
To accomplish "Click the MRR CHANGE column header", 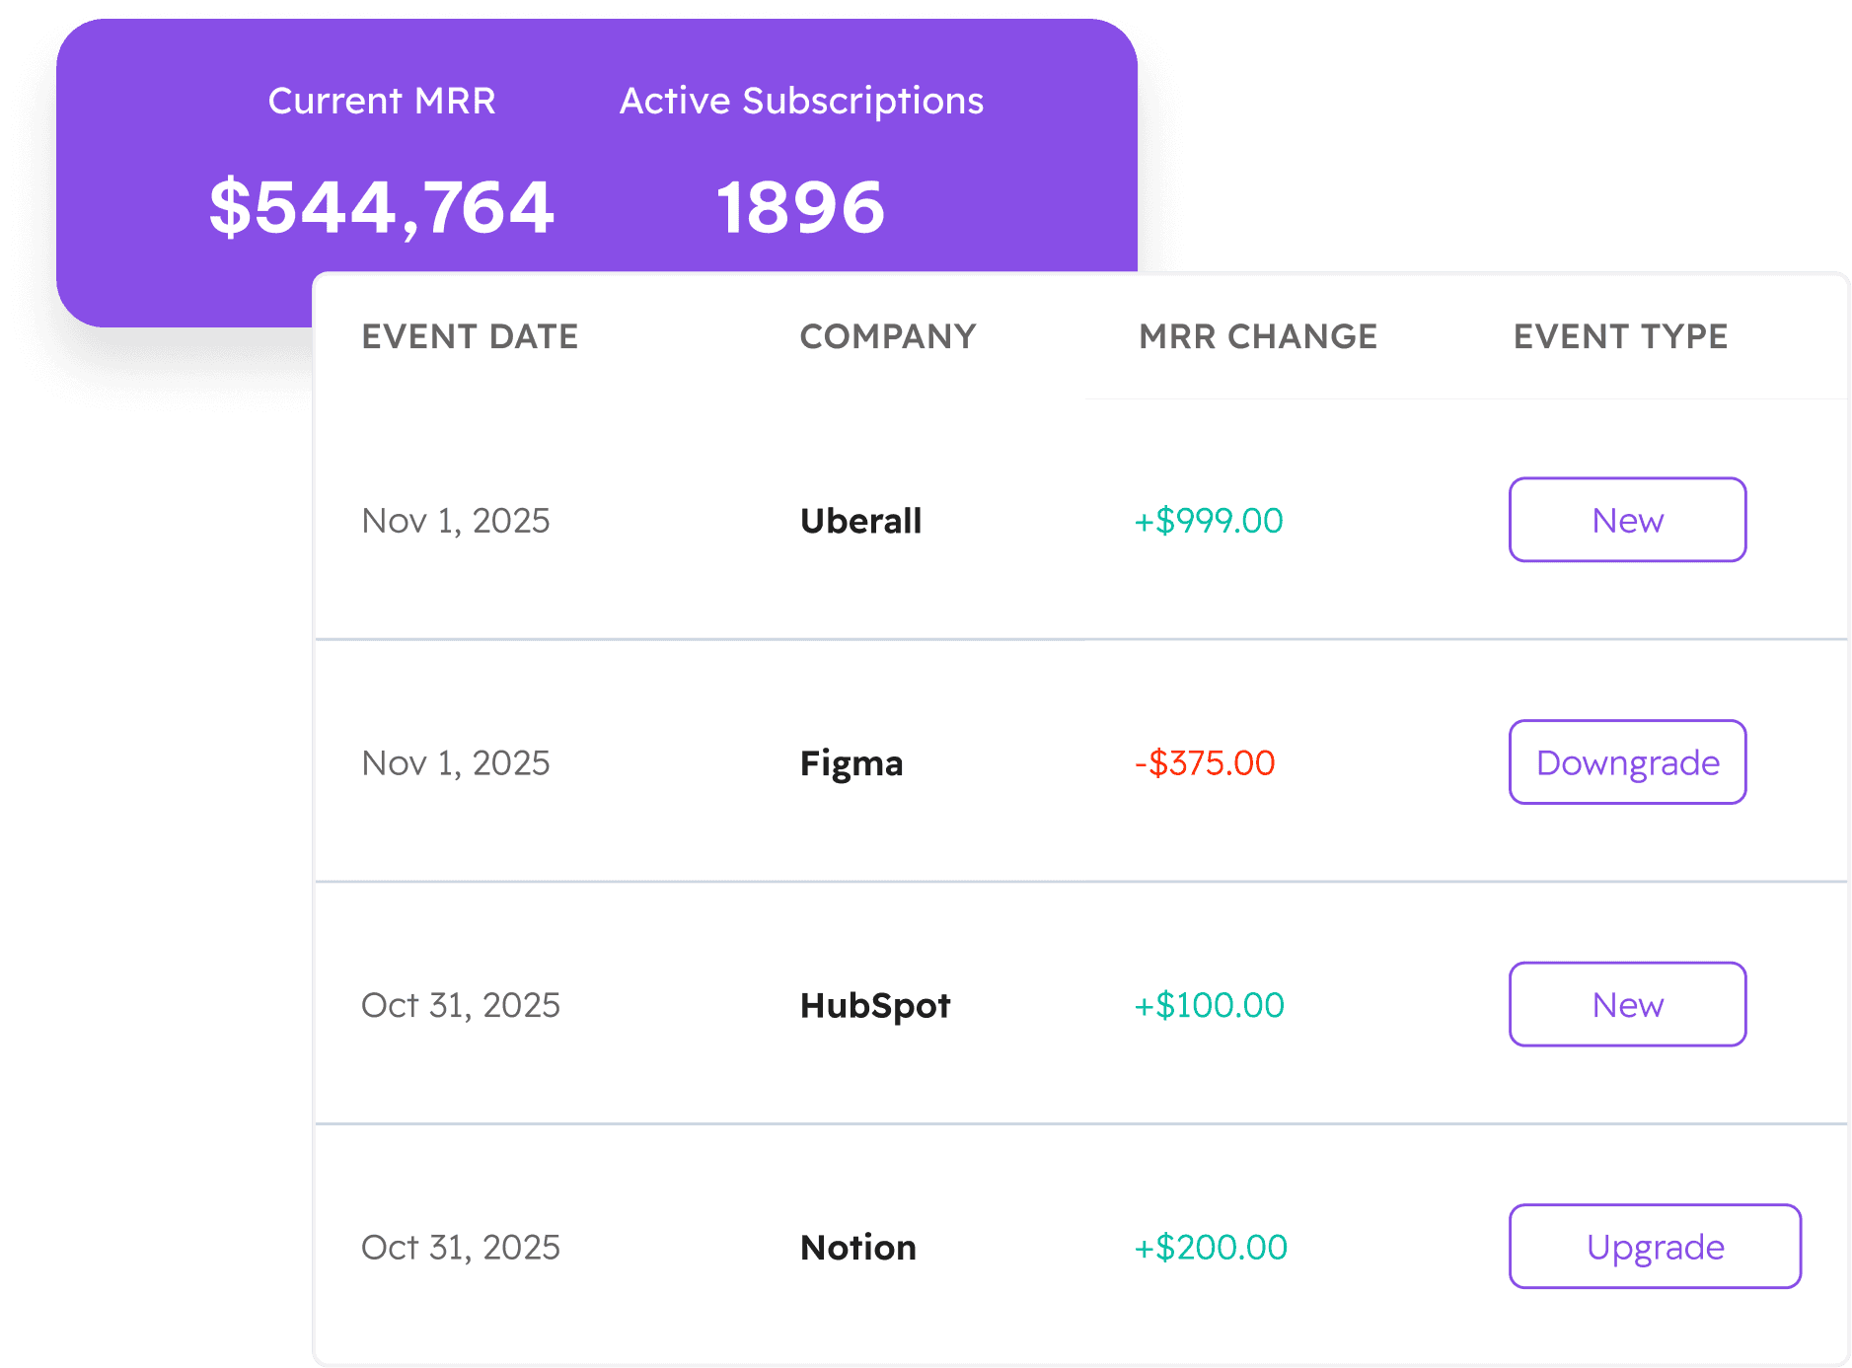I will click(1257, 336).
